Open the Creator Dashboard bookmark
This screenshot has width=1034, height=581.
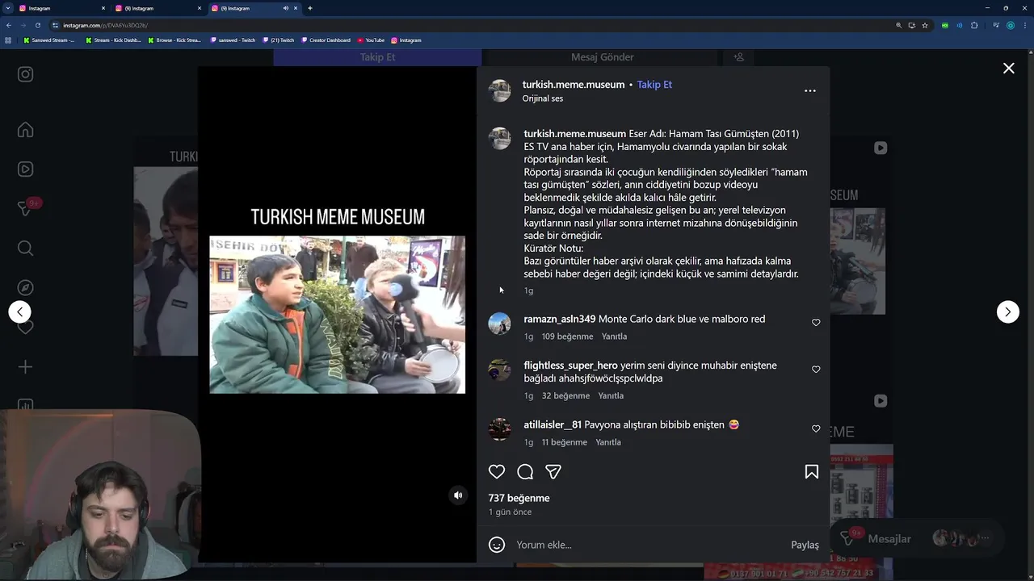pos(326,40)
